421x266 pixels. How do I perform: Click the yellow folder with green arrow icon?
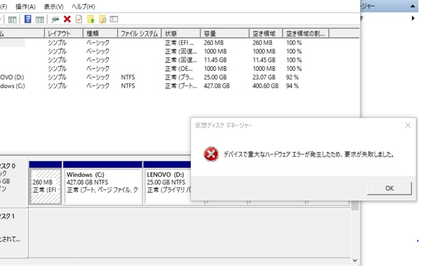[x=91, y=19]
